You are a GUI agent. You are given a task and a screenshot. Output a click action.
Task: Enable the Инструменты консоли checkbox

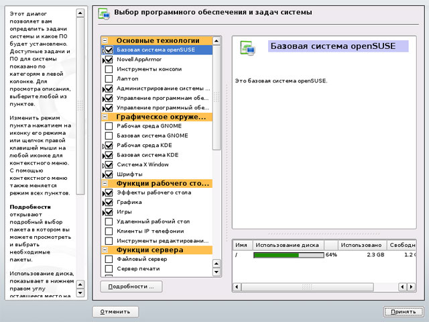109,69
